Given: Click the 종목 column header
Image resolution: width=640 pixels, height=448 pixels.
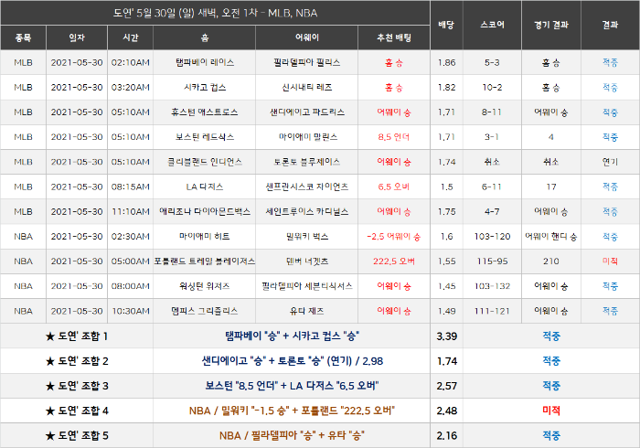Looking at the screenshot, I should click(x=23, y=37).
